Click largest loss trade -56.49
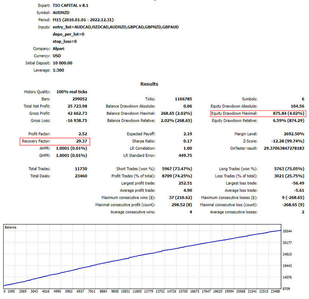Viewport: 309px width, 299px height. 298,183
